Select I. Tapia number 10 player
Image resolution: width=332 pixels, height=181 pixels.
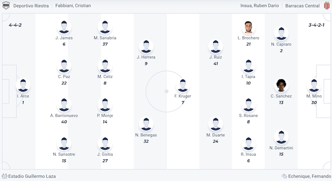point(248,72)
